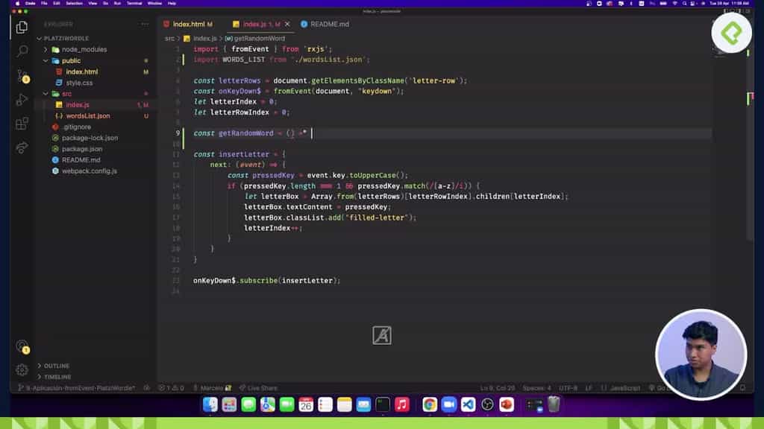Open the Search panel icon
Image resolution: width=764 pixels, height=429 pixels.
22,51
